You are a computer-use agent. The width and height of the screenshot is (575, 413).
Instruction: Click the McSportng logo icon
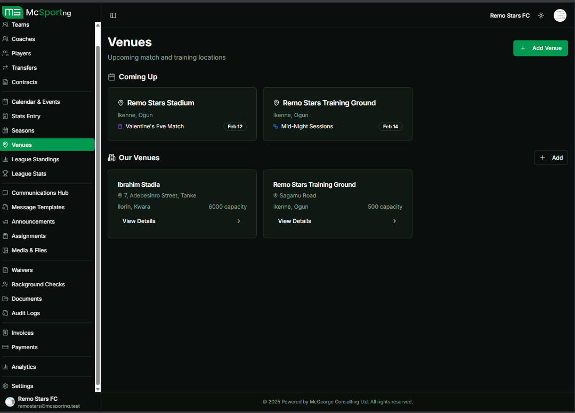click(12, 12)
